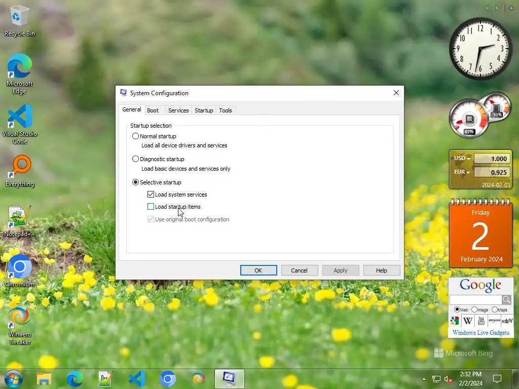Open the Visual Studio Code desktop shortcut
The height and width of the screenshot is (389, 519).
[x=19, y=125]
